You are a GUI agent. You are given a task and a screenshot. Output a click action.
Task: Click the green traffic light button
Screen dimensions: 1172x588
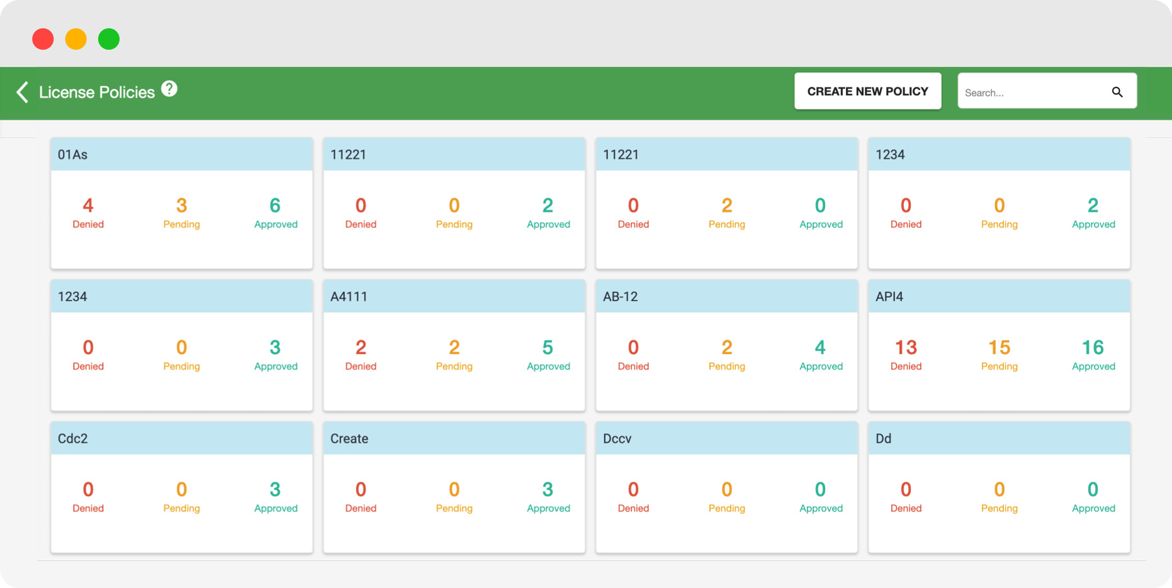108,38
